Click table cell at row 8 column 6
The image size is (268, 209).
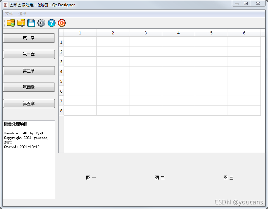[244, 111]
